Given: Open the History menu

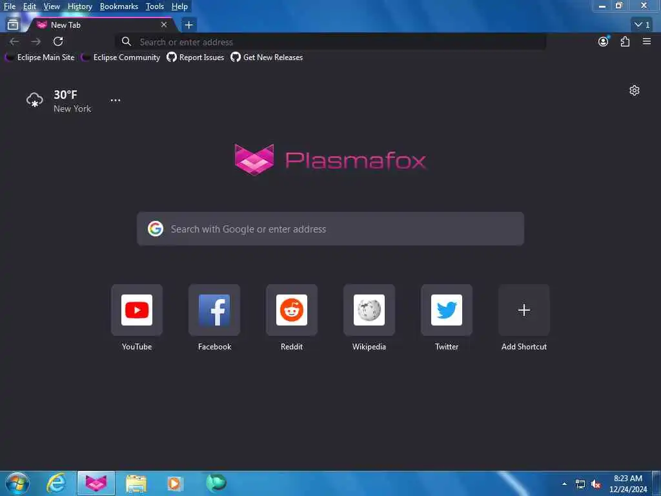Looking at the screenshot, I should click(79, 6).
